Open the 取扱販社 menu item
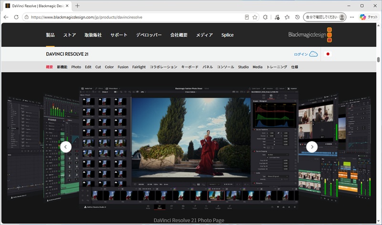The height and width of the screenshot is (225, 382). tap(93, 35)
